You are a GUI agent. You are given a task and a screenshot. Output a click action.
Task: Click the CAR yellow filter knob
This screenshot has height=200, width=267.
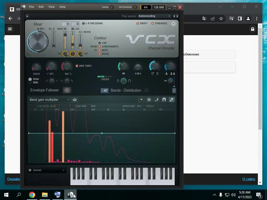click(73, 54)
